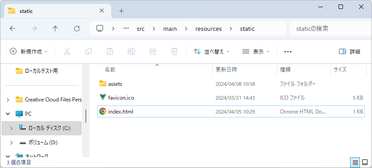
Task: Select the favicon.ico file
Action: [231, 97]
